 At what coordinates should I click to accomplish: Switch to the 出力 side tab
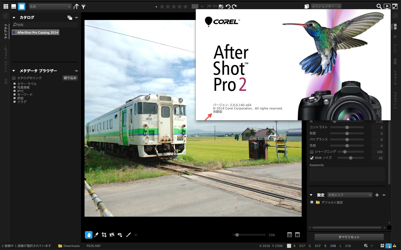(x=6, y=81)
